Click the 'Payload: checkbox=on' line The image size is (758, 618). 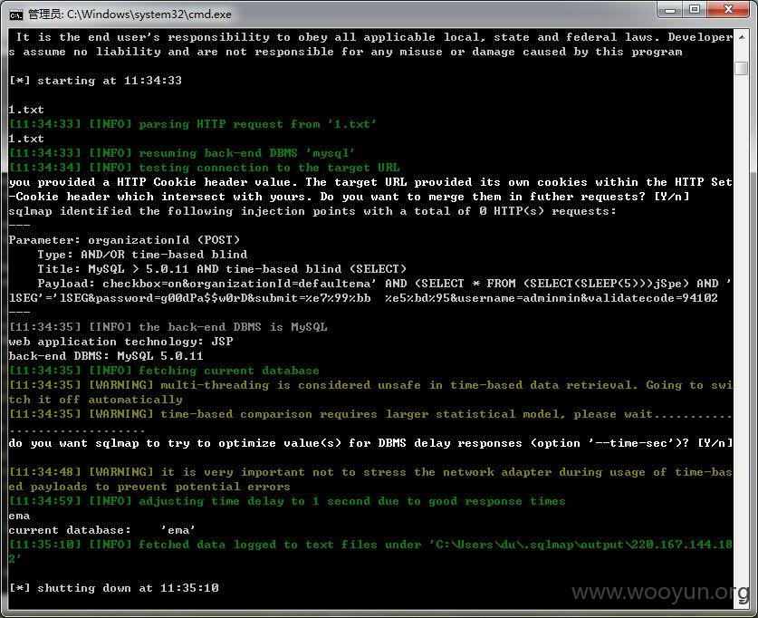click(x=370, y=291)
